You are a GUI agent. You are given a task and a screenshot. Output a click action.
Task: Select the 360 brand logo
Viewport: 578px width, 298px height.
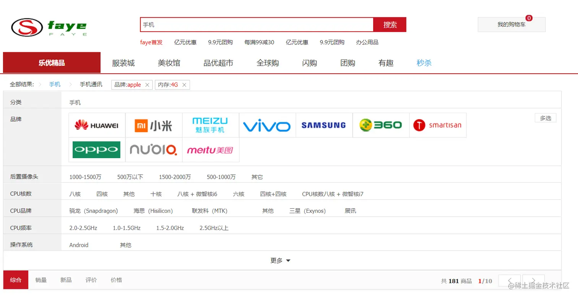[381, 125]
